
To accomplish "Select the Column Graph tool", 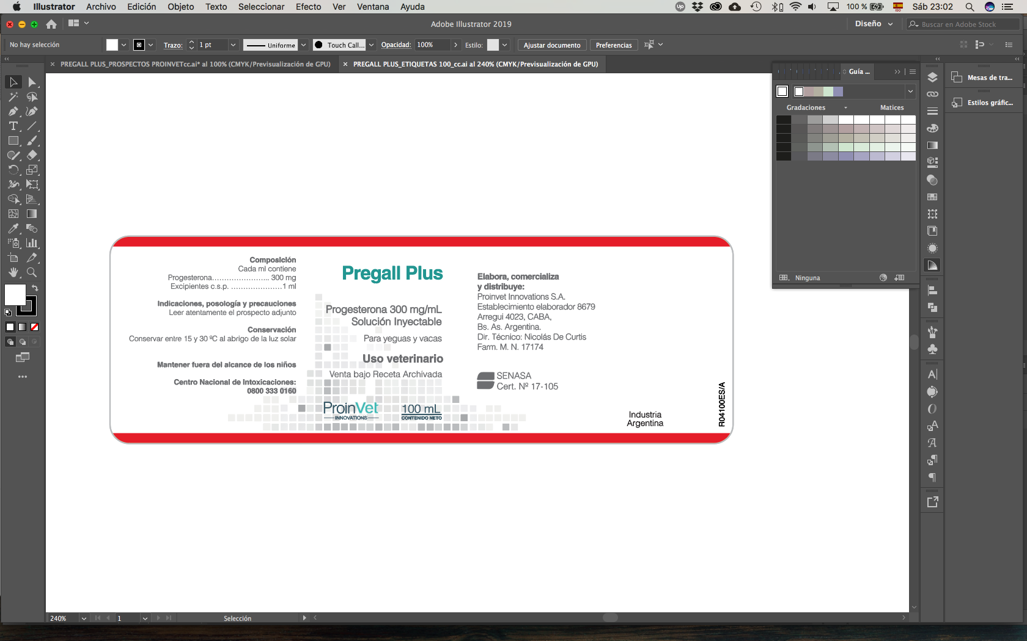I will (32, 243).
